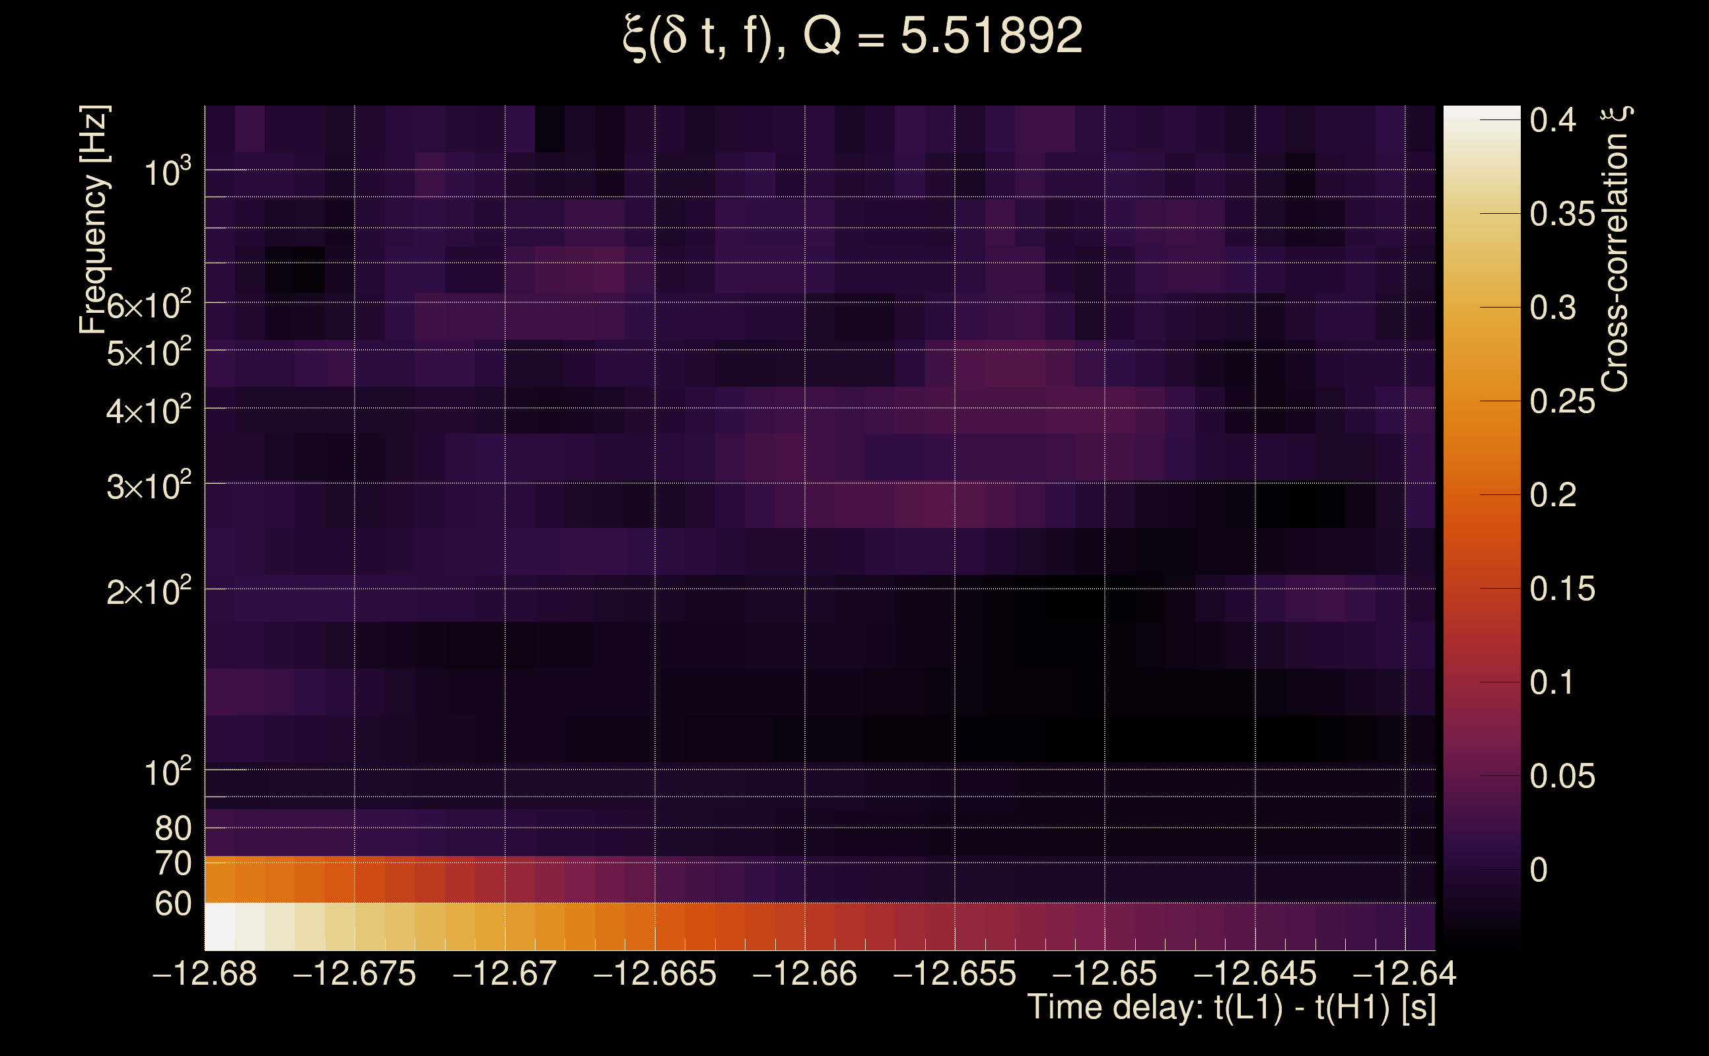Click the Frequency [Hz] axis label
The height and width of the screenshot is (1056, 1709).
[x=94, y=219]
